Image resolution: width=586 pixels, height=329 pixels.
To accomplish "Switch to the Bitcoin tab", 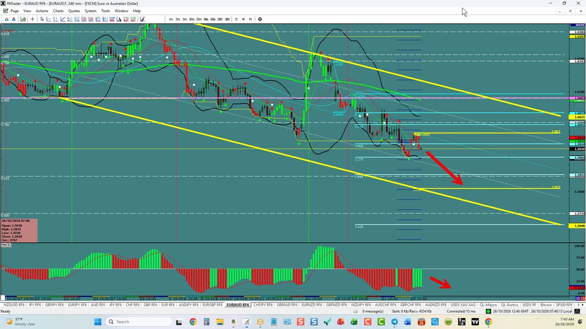I will tap(546, 305).
